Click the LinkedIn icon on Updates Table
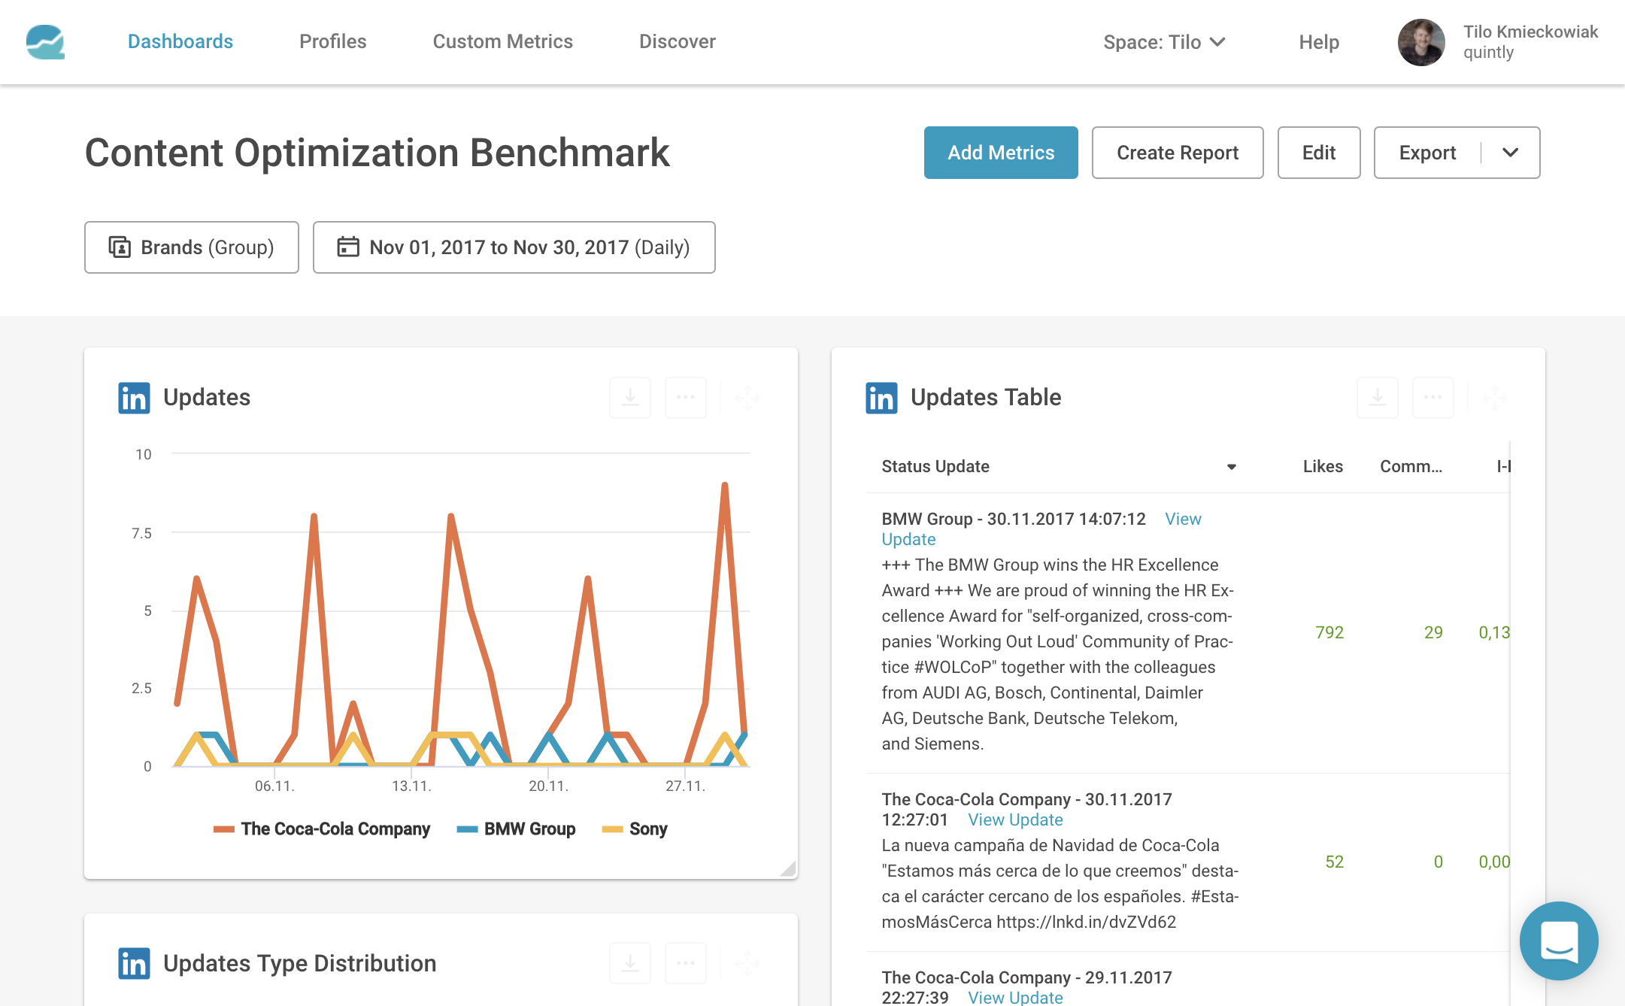This screenshot has height=1006, width=1625. pos(881,398)
